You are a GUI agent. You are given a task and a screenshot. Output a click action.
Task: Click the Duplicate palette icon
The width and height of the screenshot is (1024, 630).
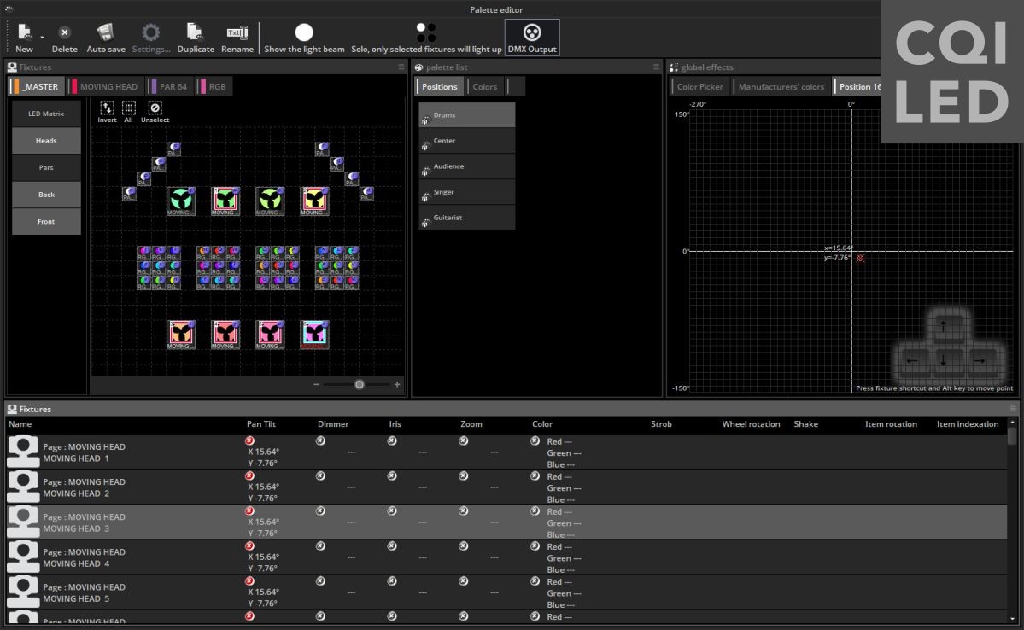click(196, 33)
